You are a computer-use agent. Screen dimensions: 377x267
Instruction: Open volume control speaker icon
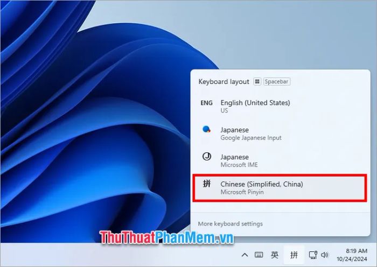325,255
